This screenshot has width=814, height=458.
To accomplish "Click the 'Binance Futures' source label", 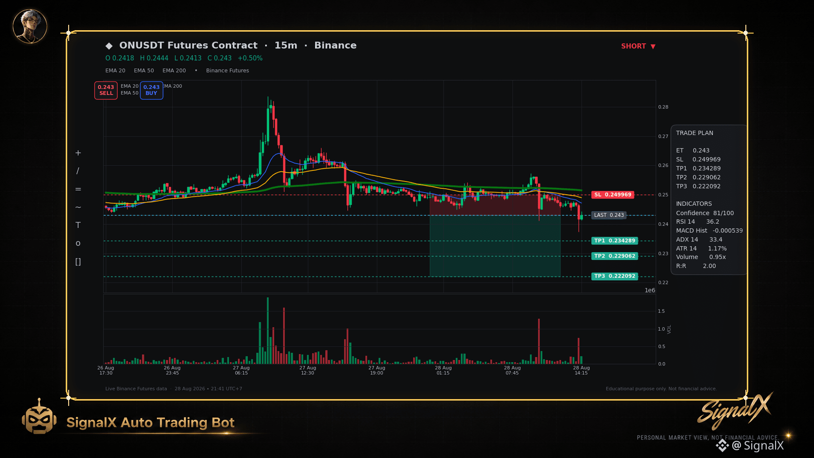I will coord(227,71).
